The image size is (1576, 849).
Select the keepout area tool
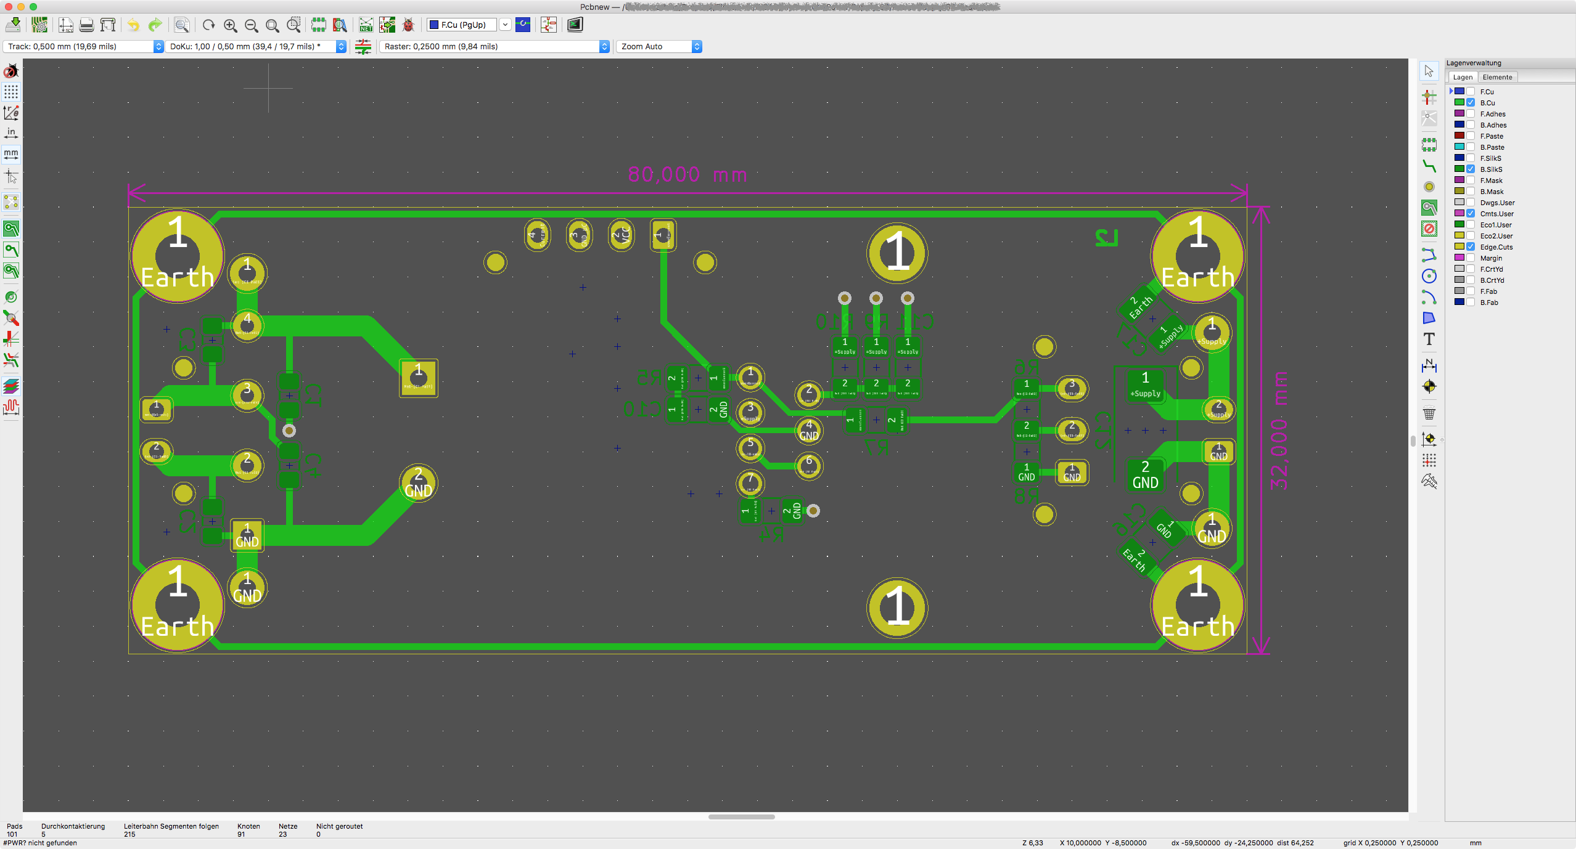pyautogui.click(x=1429, y=229)
